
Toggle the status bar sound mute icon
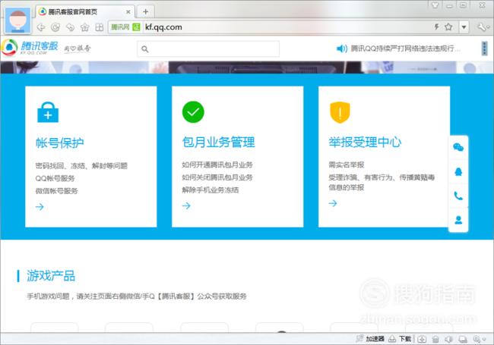tap(448, 339)
